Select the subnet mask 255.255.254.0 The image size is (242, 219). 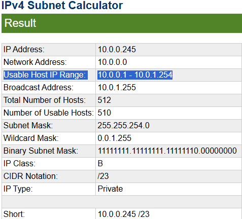click(x=123, y=126)
